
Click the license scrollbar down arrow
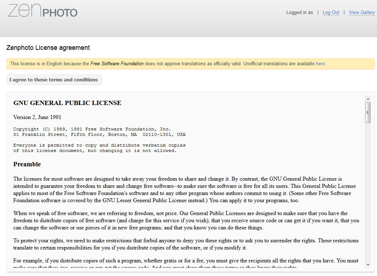368,265
